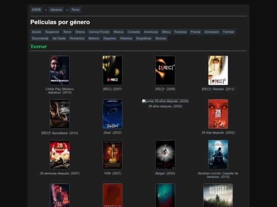Click the title text [REC]² (2009)

click(165, 89)
